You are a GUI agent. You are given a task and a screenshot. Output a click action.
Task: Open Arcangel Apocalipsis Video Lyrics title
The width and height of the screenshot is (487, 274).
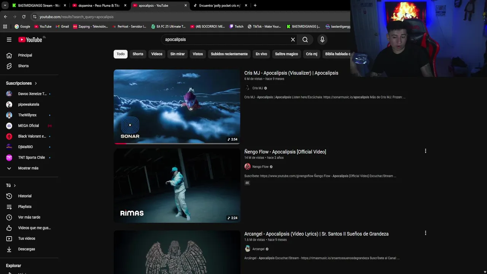[316, 234]
